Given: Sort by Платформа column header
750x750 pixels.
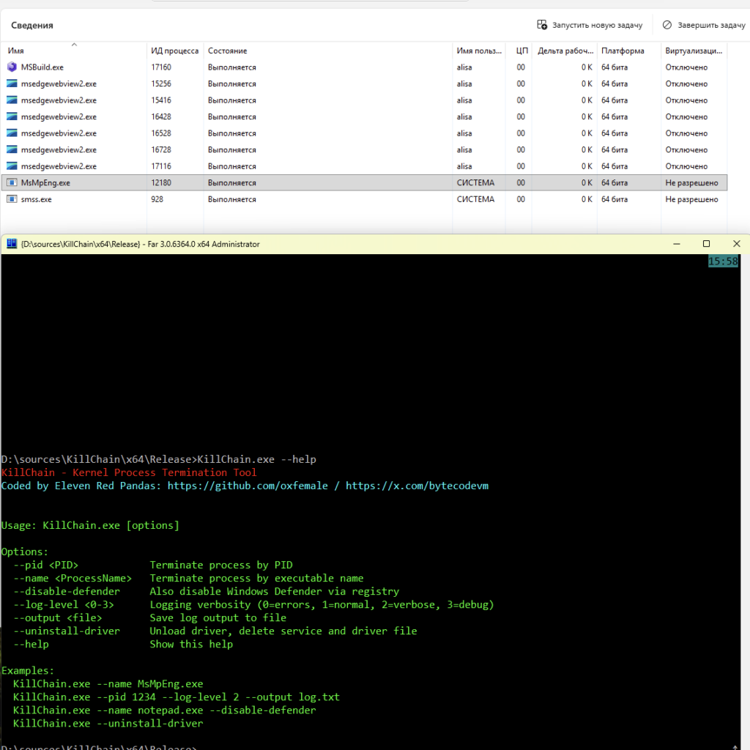Looking at the screenshot, I should (623, 51).
